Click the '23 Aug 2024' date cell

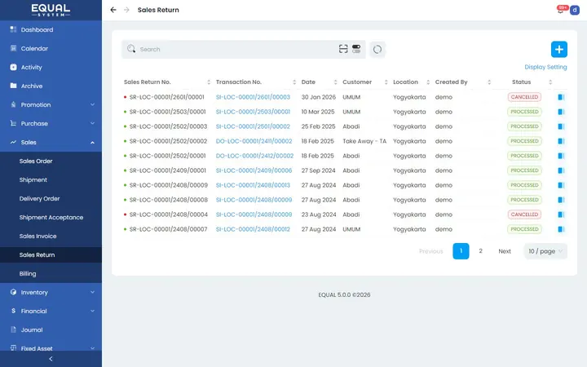(x=319, y=214)
